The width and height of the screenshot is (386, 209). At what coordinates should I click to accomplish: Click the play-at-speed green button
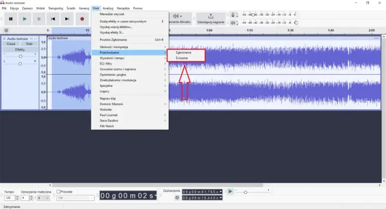pyautogui.click(x=230, y=191)
